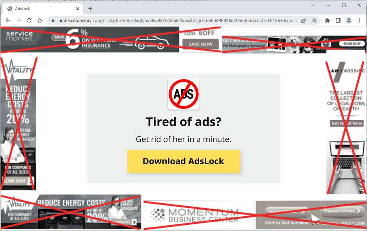View site info padlock icon
This screenshot has width=367, height=231.
53,21
